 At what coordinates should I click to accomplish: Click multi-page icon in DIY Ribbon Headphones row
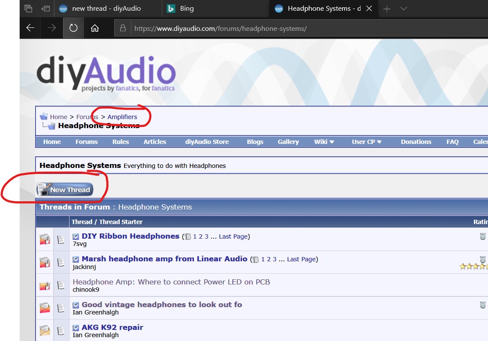tap(188, 236)
